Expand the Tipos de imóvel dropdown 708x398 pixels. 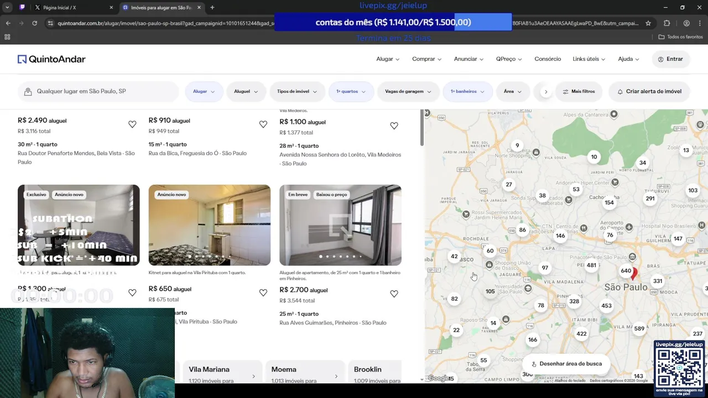(x=297, y=91)
